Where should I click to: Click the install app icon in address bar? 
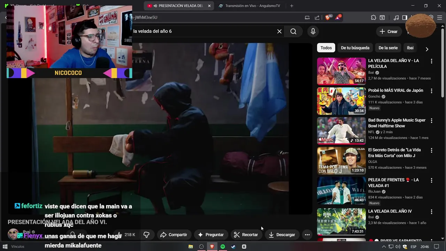pyautogui.click(x=307, y=17)
